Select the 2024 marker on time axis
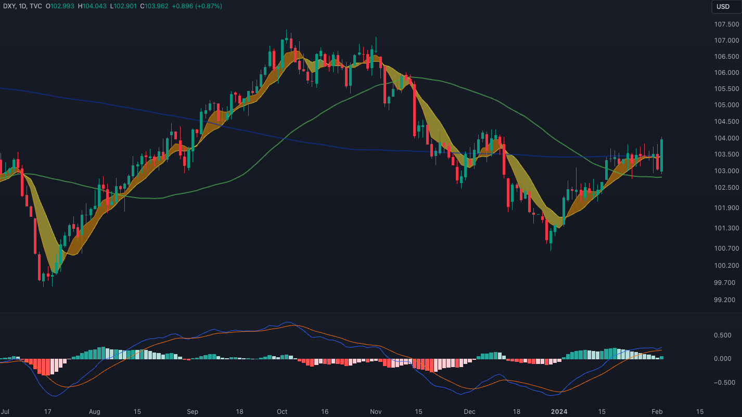This screenshot has width=742, height=417. 559,411
